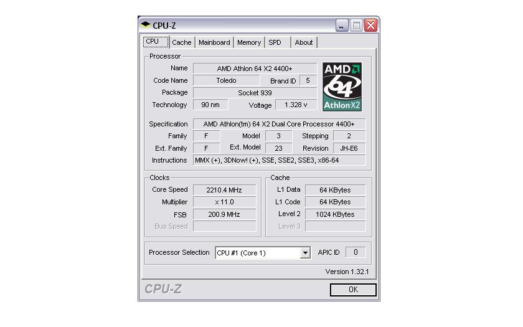Click the disabled maximize button
523x327 pixels.
click(x=356, y=26)
